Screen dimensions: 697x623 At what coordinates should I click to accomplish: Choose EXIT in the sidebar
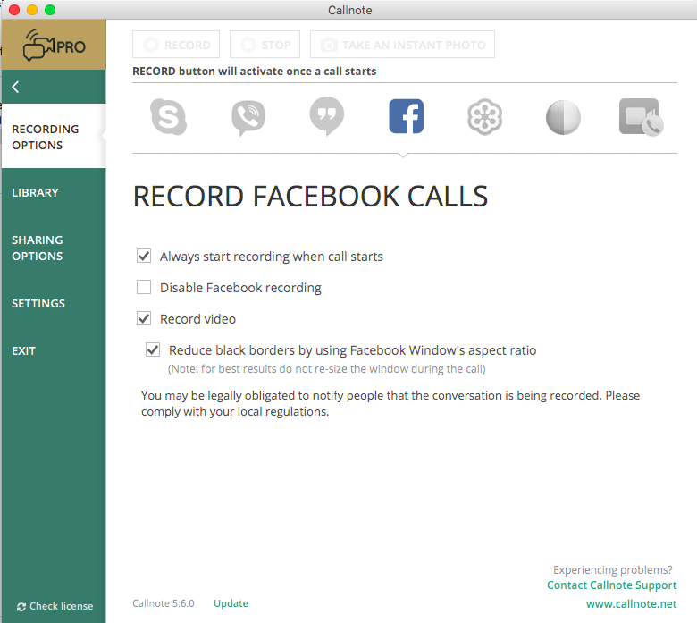[23, 351]
